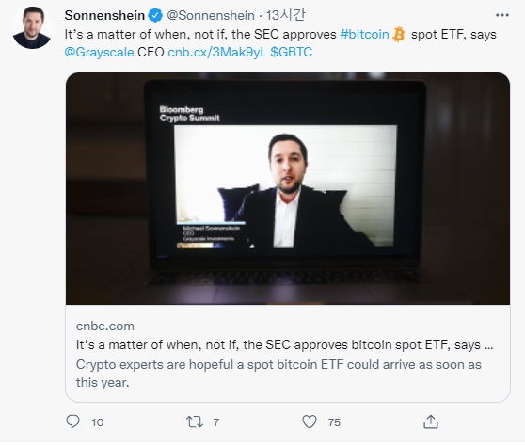
Task: Open the @Grayscale mention link
Action: tap(99, 53)
